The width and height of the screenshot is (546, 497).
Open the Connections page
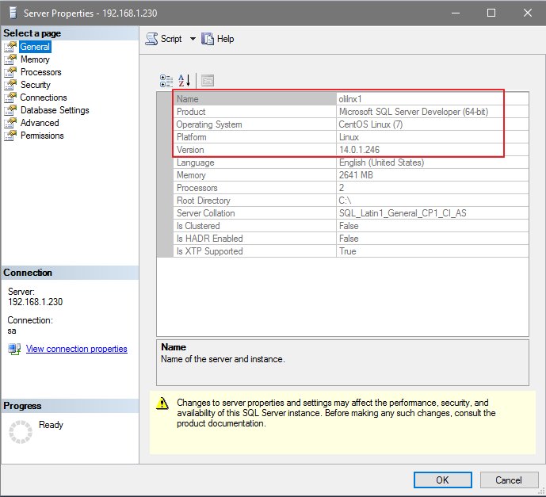click(x=43, y=97)
